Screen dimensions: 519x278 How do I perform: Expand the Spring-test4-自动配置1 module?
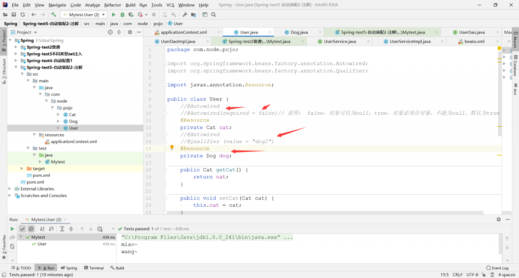(16, 60)
